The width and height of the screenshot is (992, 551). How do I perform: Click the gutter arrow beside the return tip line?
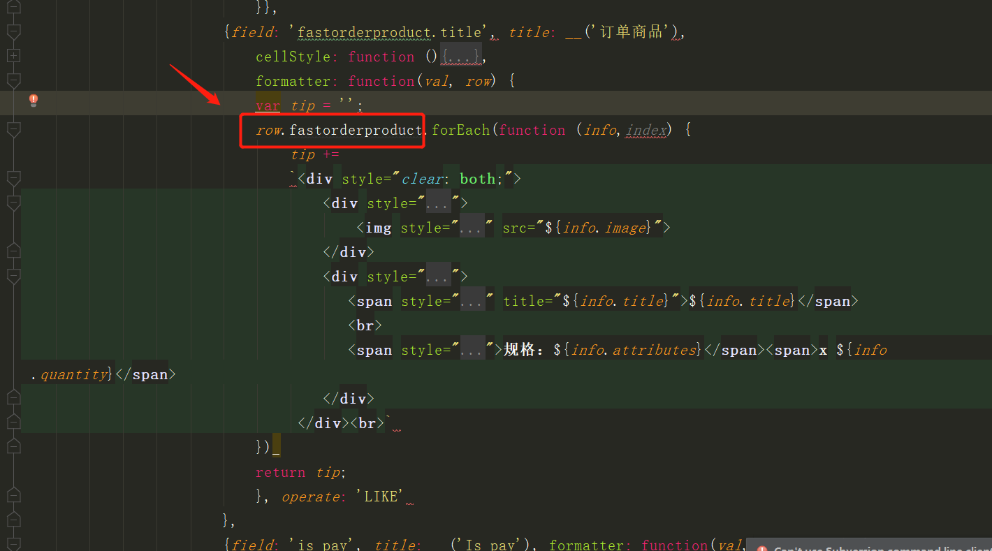click(x=13, y=472)
